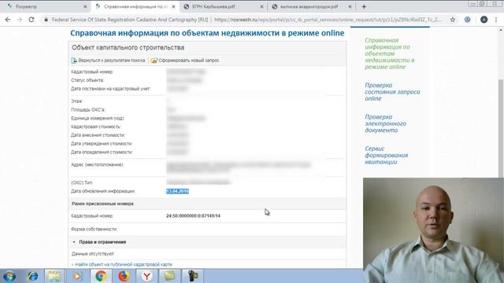Close the выписка академгородок.pdf tab
Image resolution: width=504 pixels, height=283 pixels.
coord(350,6)
